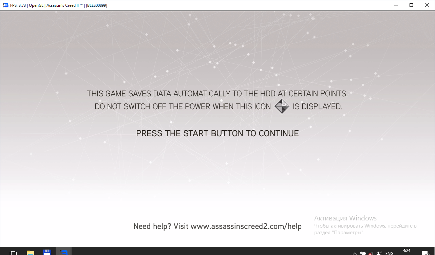Maximize the RPCS3 game window
Image resolution: width=435 pixels, height=255 pixels.
click(x=411, y=5)
